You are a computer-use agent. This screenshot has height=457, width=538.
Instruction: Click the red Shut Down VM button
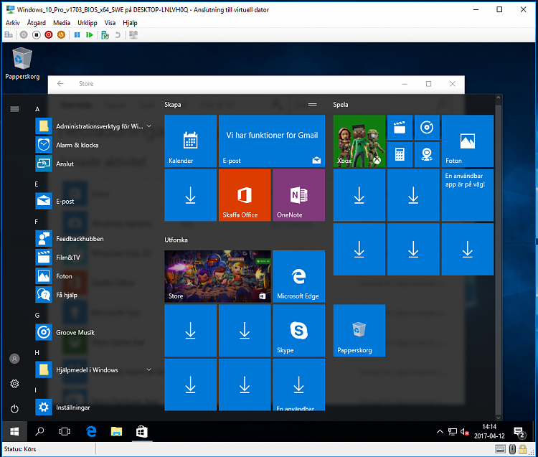[x=49, y=34]
